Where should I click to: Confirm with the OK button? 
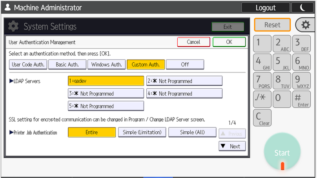[229, 42]
